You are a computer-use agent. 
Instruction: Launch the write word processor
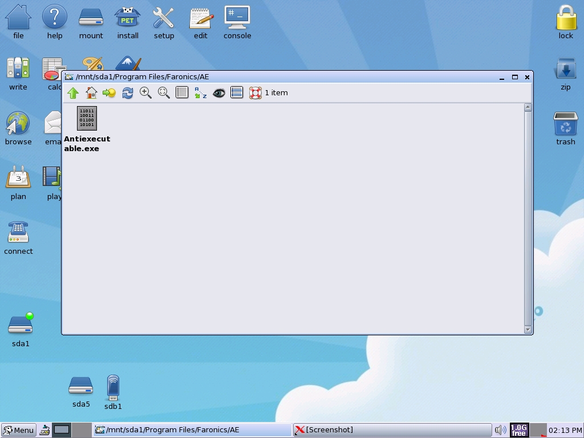tap(18, 74)
